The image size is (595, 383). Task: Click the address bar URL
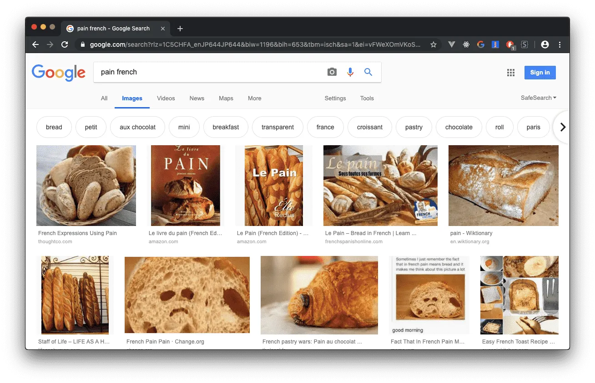(255, 44)
